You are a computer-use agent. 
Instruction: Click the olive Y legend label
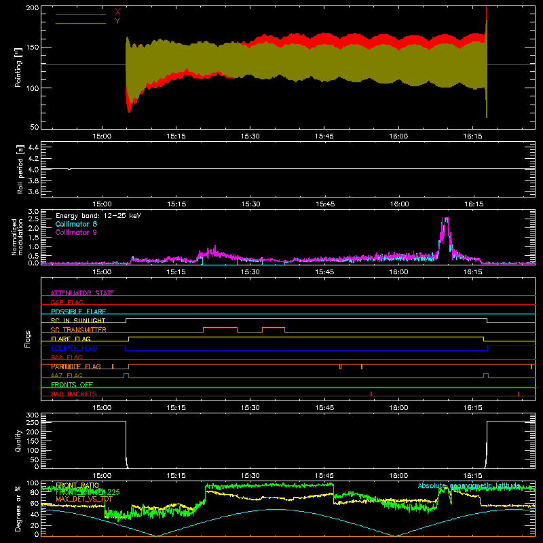tap(117, 21)
